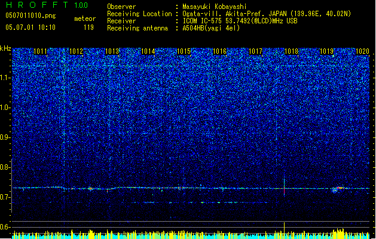Click the 0.7 kHz axis tick label
Screen dimensions: 376x239
[x=5, y=197]
